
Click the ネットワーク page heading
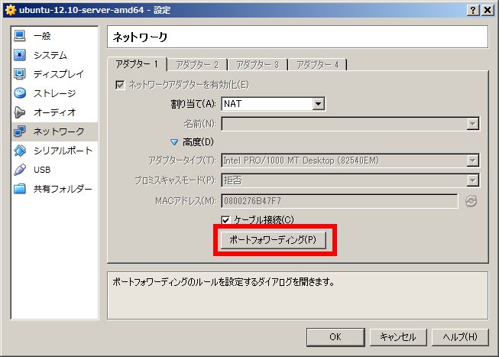pyautogui.click(x=140, y=37)
